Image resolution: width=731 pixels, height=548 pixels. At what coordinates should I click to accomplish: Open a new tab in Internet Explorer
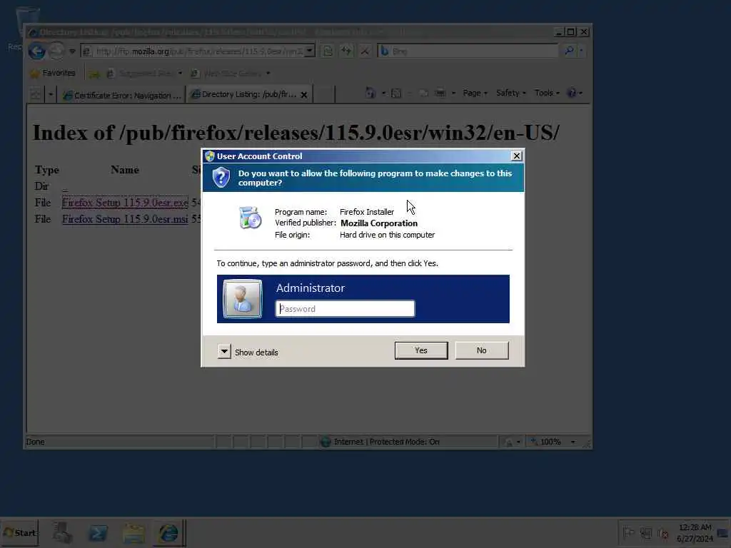pos(324,95)
